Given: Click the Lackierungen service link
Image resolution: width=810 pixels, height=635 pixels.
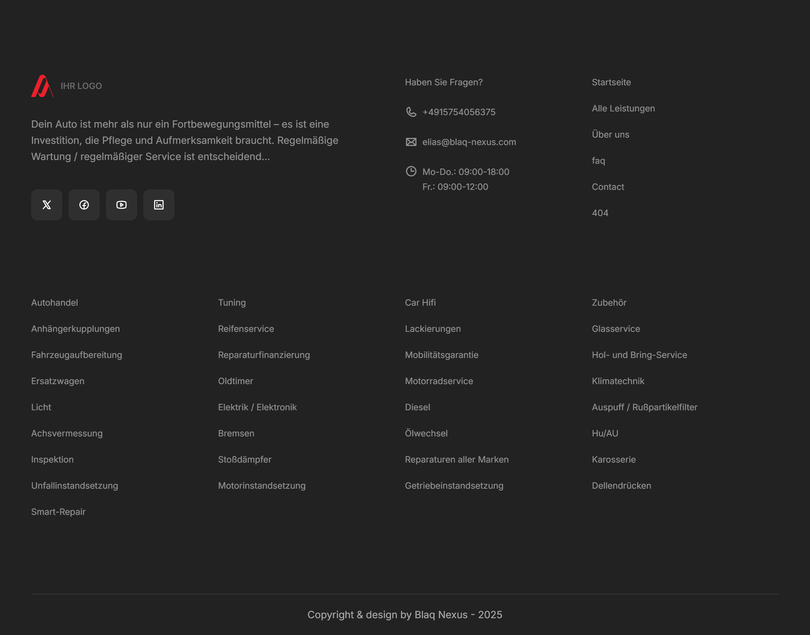Looking at the screenshot, I should (x=432, y=329).
